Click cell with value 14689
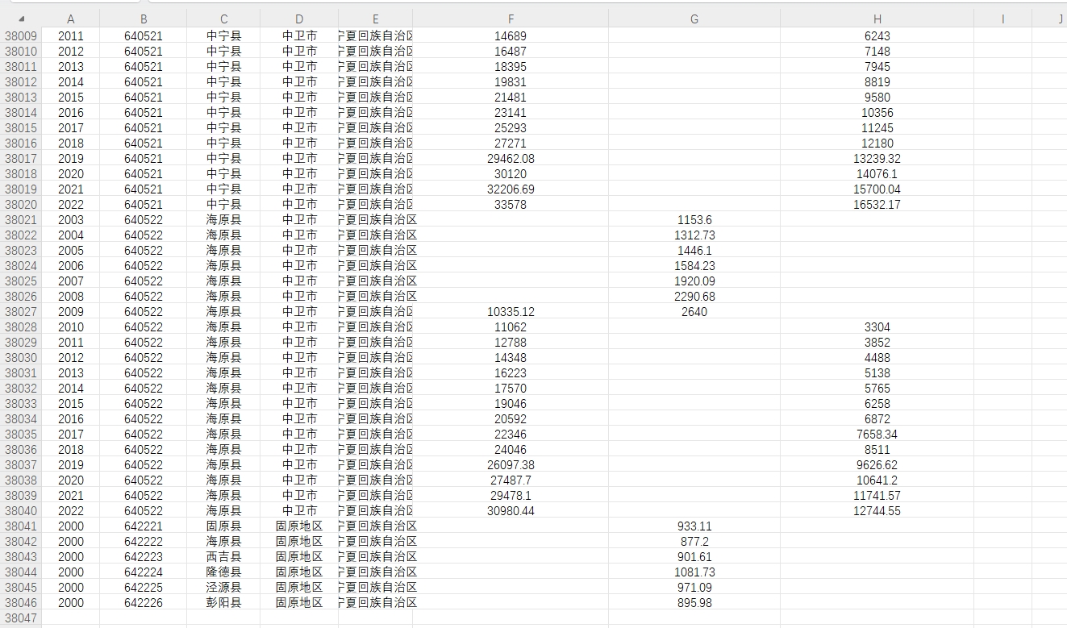The image size is (1067, 628). (x=511, y=35)
